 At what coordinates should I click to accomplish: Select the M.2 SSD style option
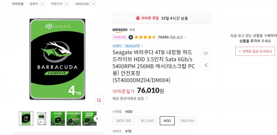(x=147, y=121)
